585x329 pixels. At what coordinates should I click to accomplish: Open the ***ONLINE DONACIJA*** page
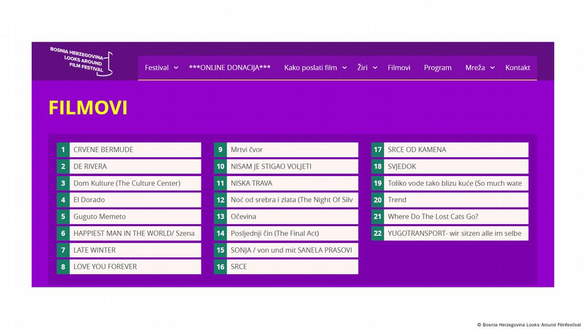point(229,67)
